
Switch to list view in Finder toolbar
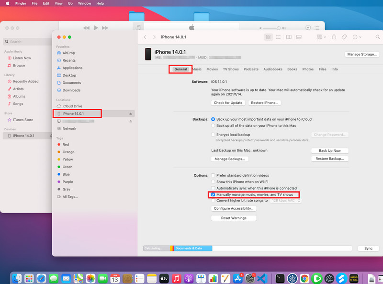[279, 37]
